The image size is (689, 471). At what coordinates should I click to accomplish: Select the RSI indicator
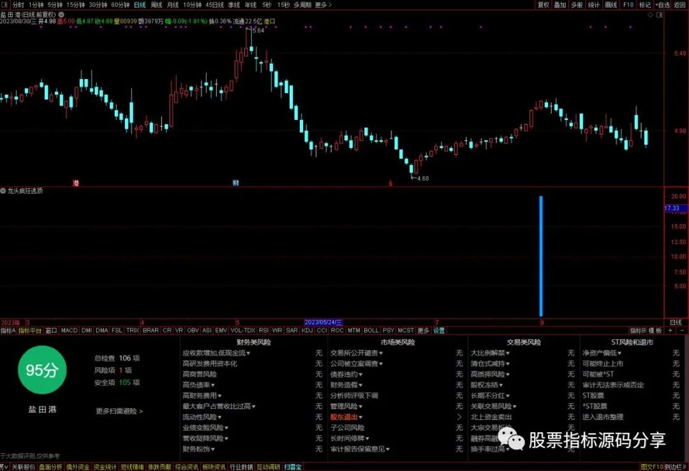(263, 331)
